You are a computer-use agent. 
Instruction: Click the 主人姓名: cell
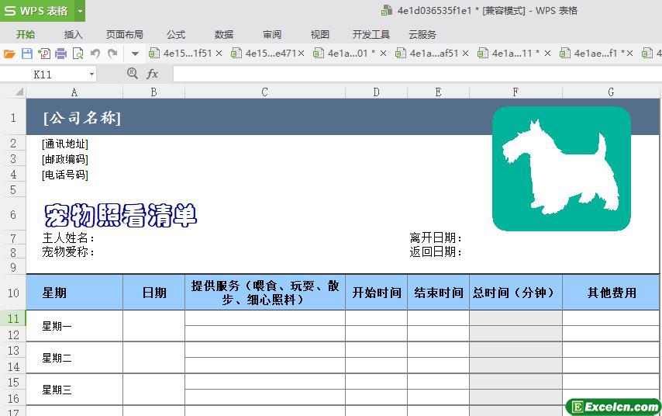coord(68,237)
